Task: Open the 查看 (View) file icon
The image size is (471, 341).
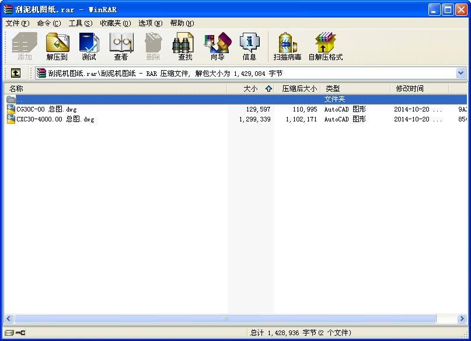Action: coord(121,46)
